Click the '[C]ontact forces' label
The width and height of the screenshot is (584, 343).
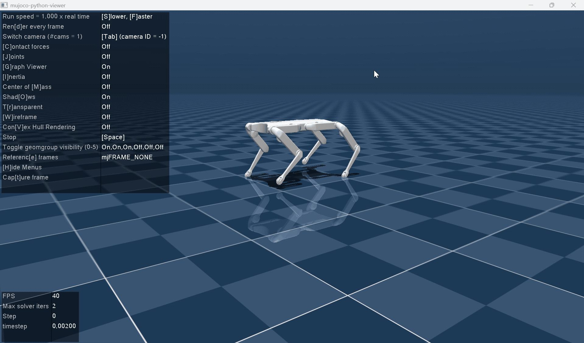[x=26, y=47]
